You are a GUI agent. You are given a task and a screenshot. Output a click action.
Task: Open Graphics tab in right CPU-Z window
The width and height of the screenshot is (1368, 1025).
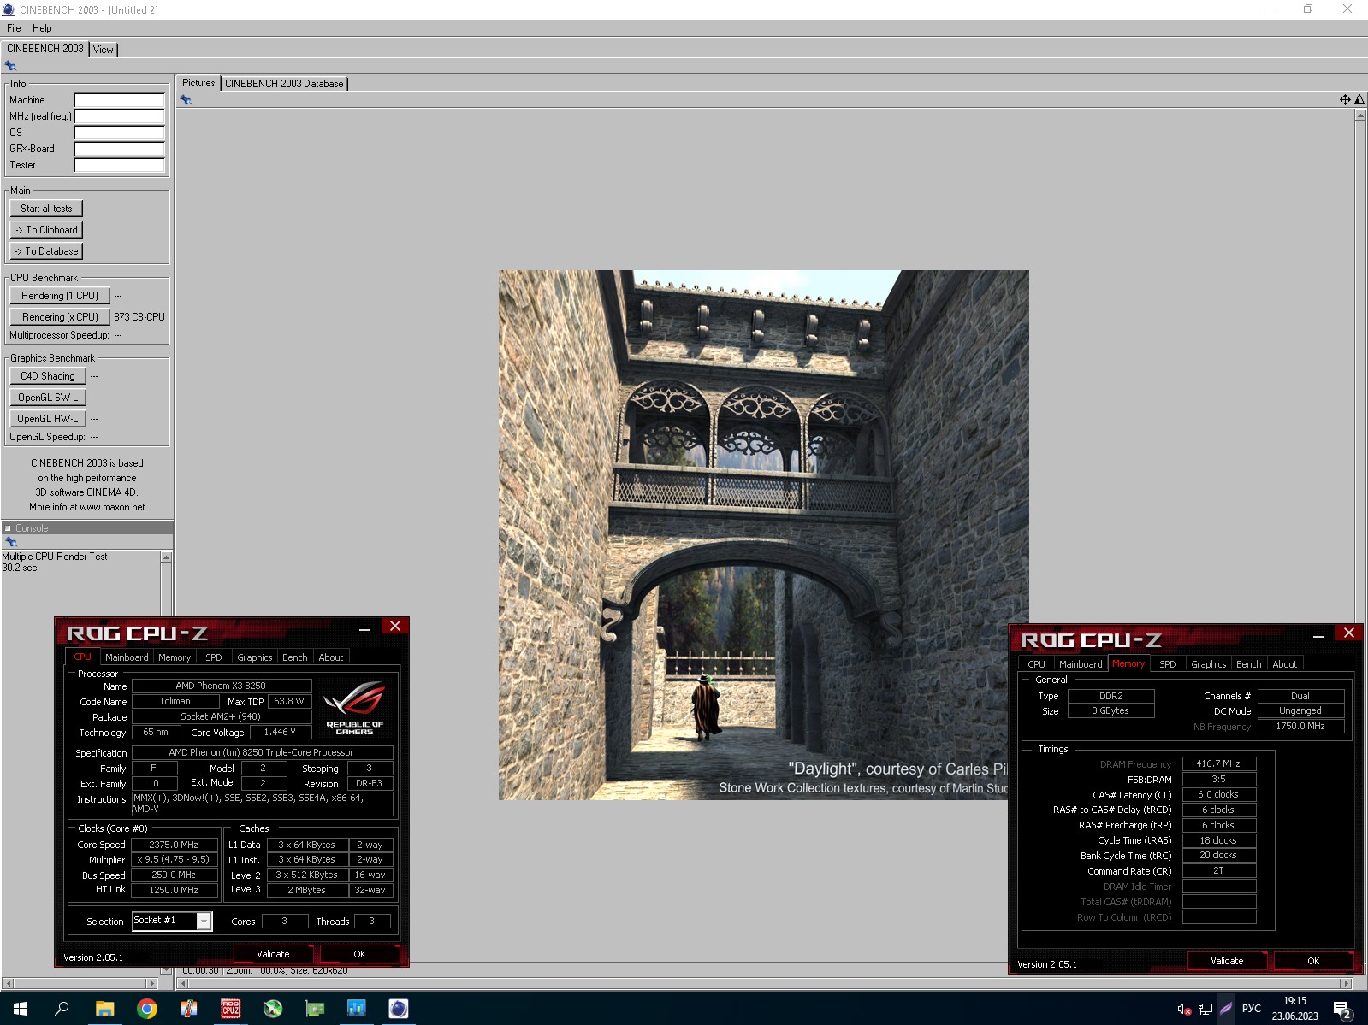point(1208,664)
